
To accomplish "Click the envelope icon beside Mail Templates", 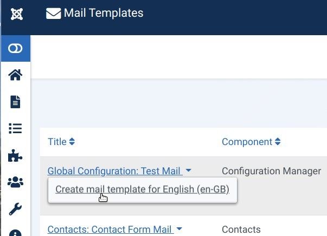I will pyautogui.click(x=53, y=14).
